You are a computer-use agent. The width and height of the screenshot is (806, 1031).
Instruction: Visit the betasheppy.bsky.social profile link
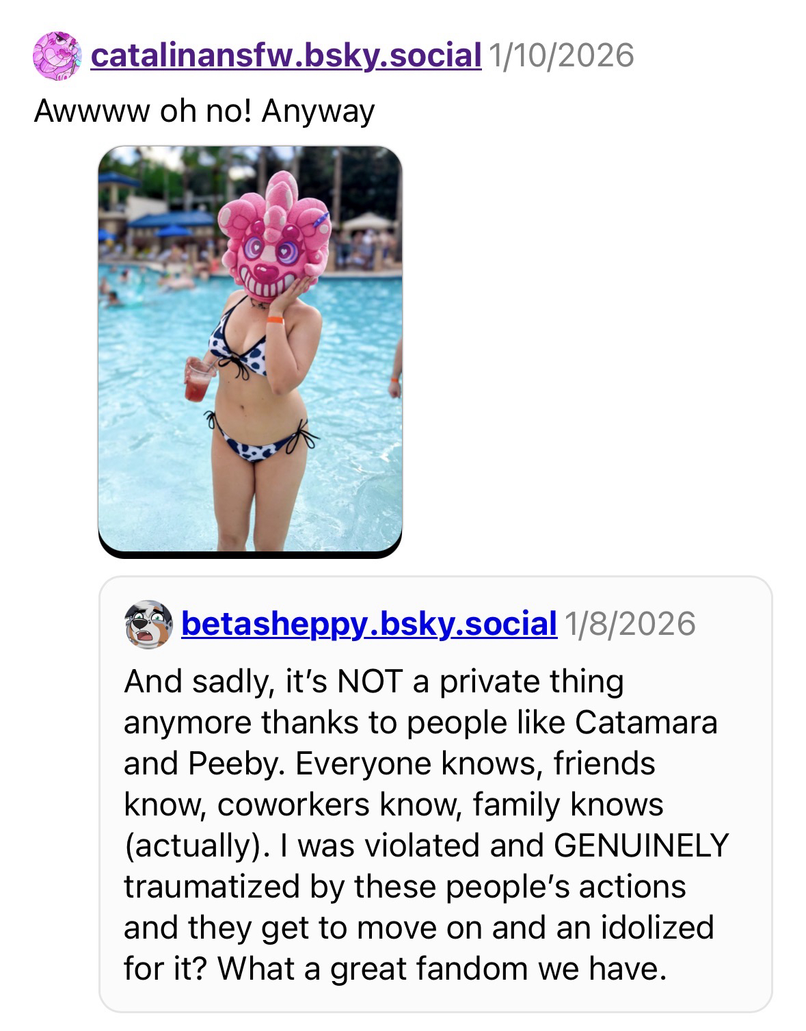pyautogui.click(x=369, y=623)
